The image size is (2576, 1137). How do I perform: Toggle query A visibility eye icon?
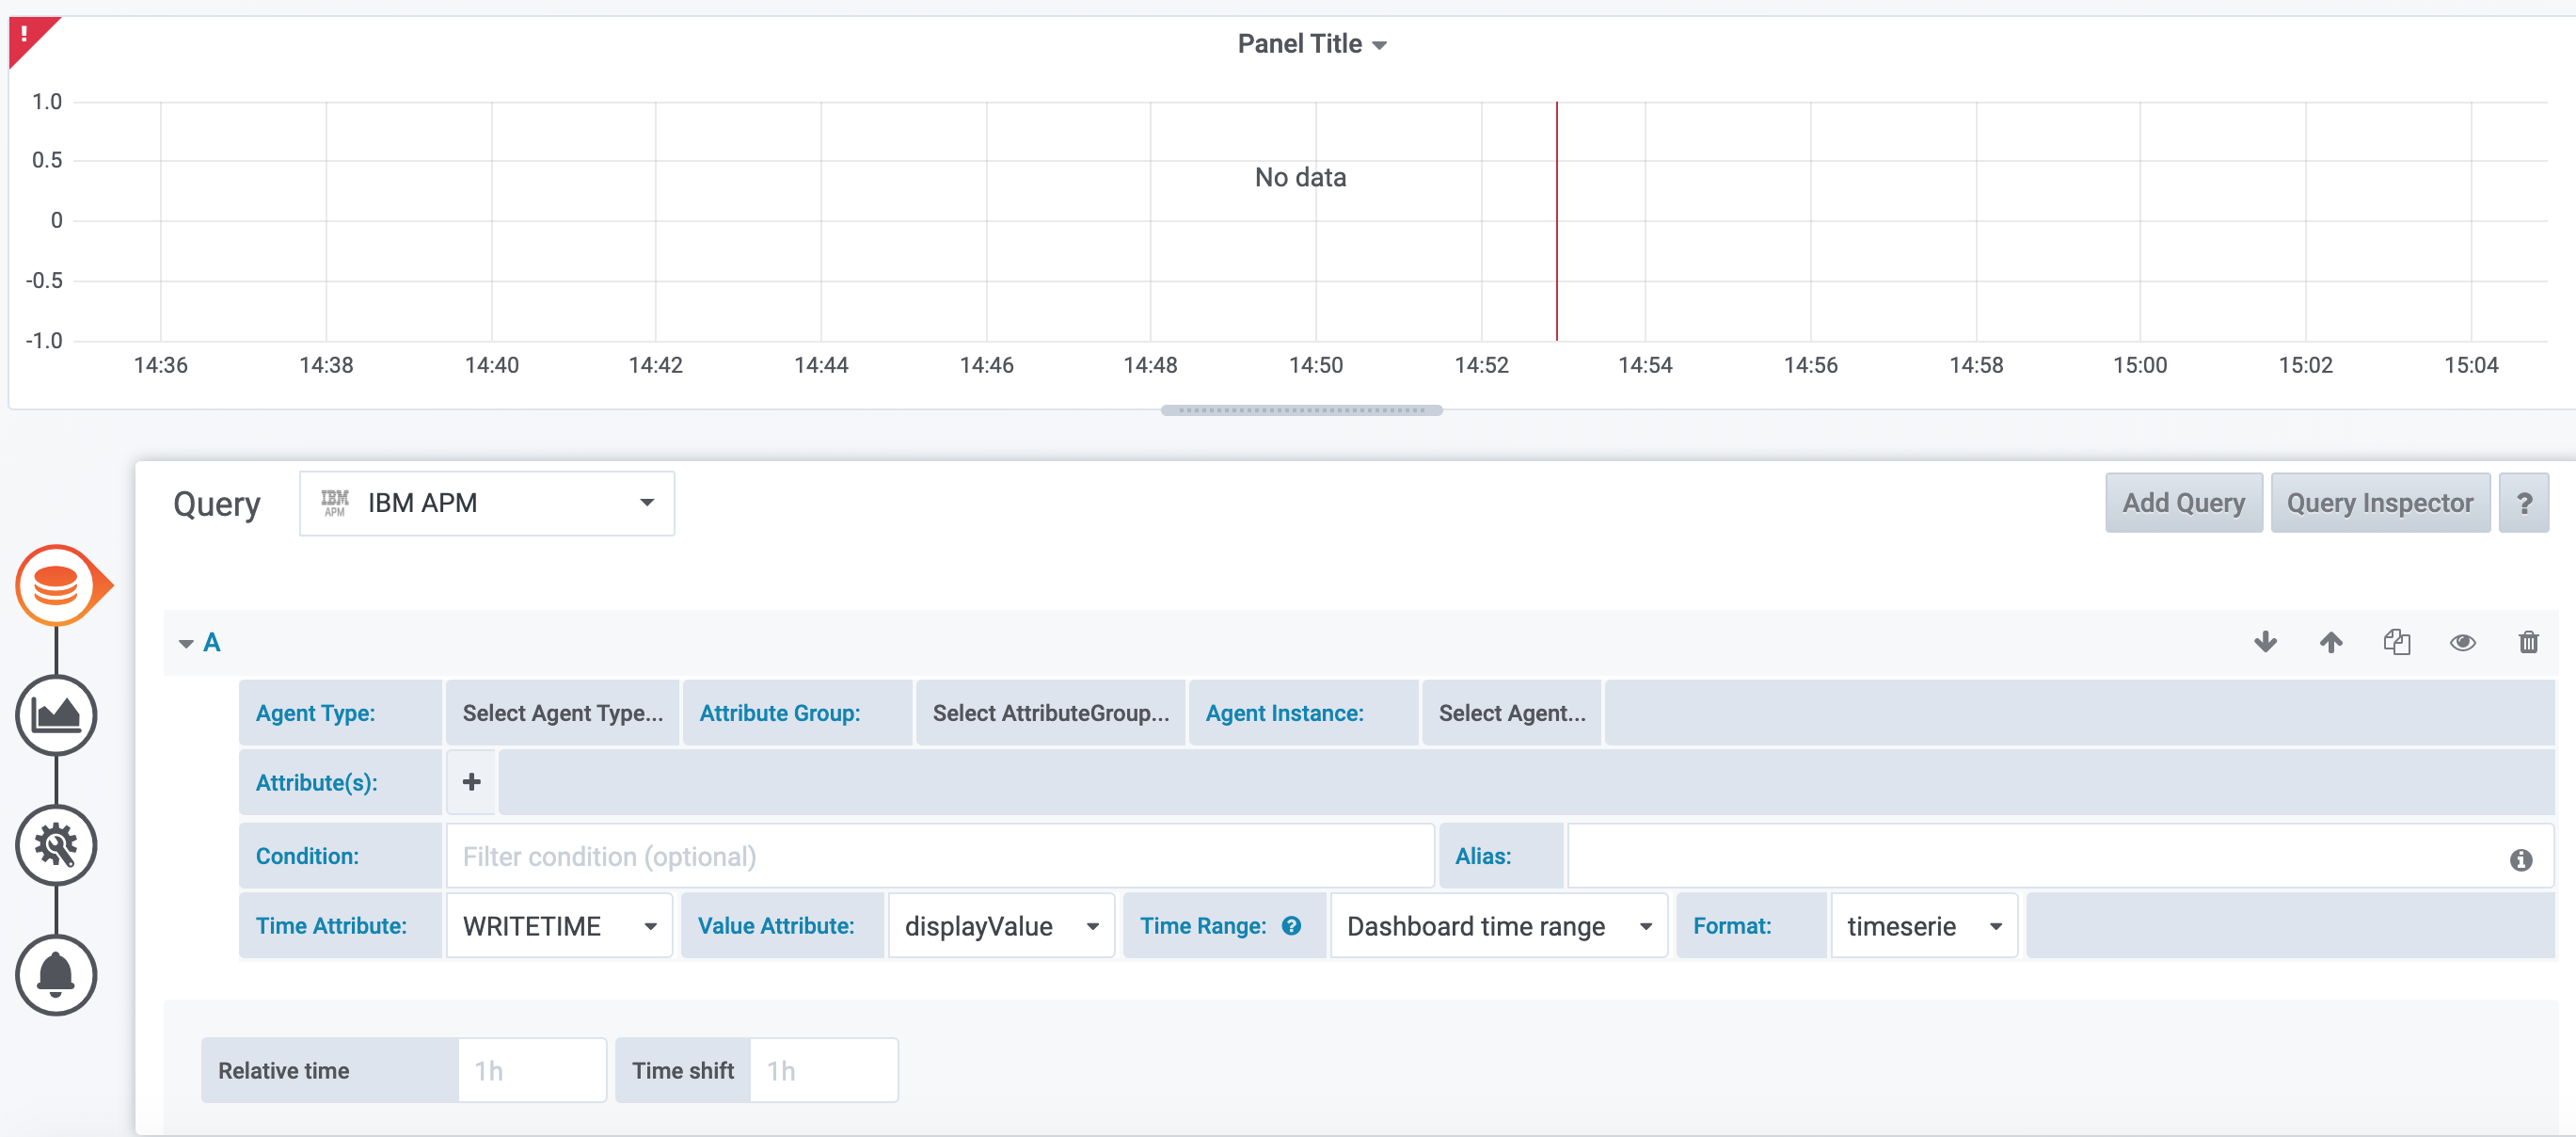tap(2462, 642)
